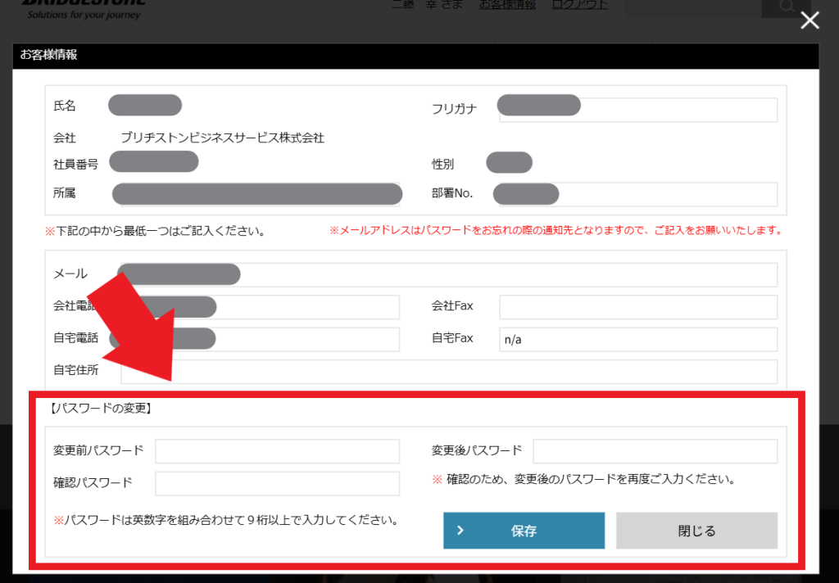Image resolution: width=839 pixels, height=583 pixels.
Task: Click the 確認パスワード field
Action: point(277,483)
